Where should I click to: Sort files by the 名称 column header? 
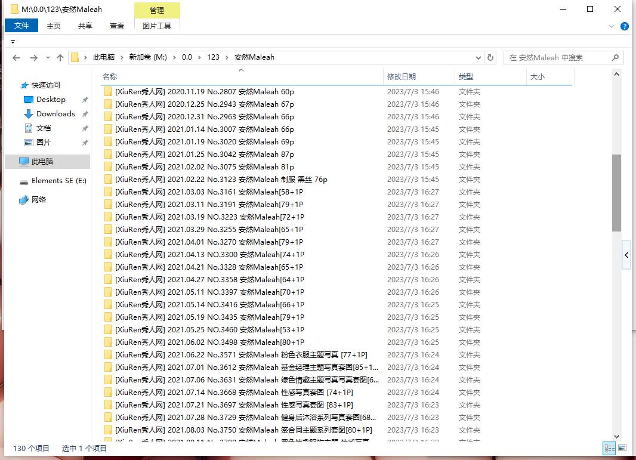click(x=242, y=76)
